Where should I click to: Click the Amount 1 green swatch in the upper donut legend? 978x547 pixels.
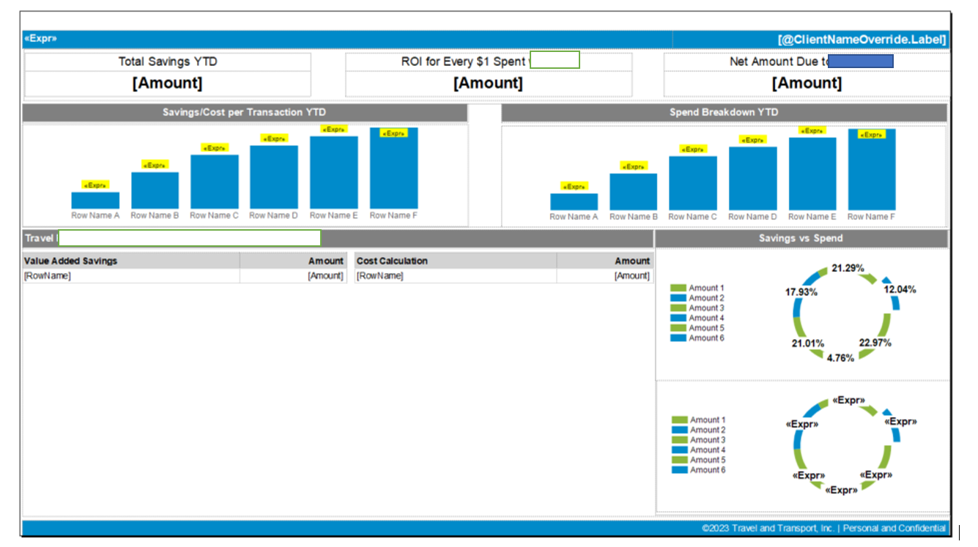pos(678,289)
